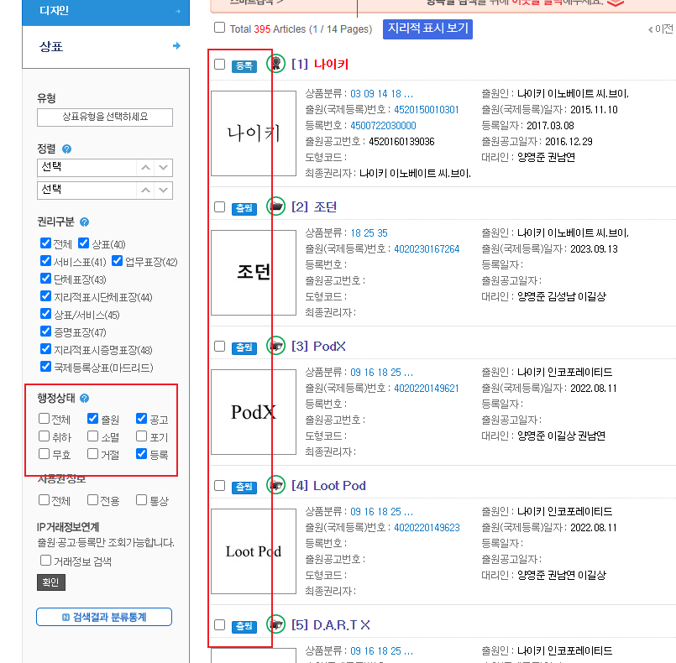This screenshot has height=663, width=676.
Task: Open application number 4020230167264
Action: 427,249
